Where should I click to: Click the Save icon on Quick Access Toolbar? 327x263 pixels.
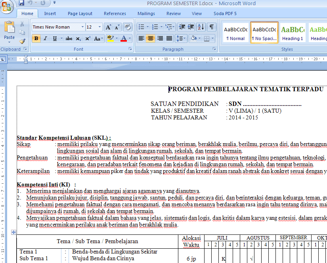pos(21,3)
